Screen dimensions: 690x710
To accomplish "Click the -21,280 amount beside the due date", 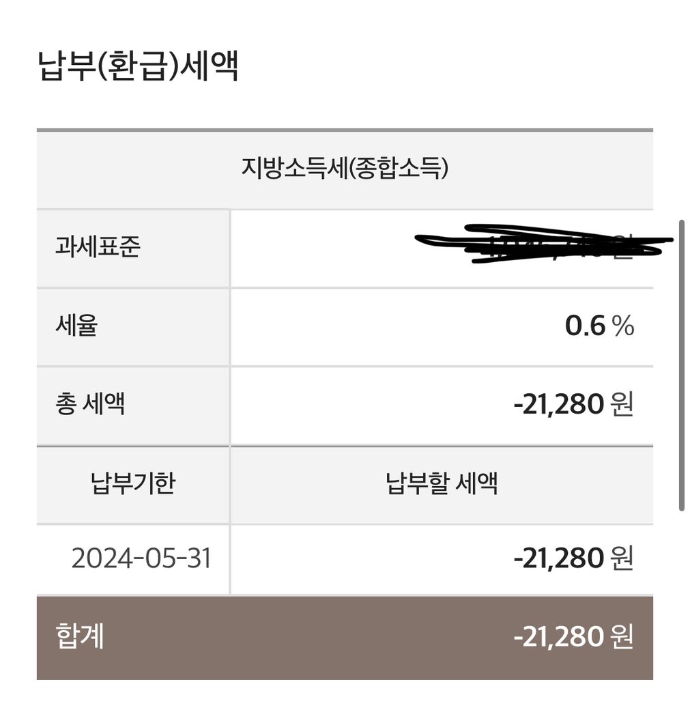I will pyautogui.click(x=558, y=558).
